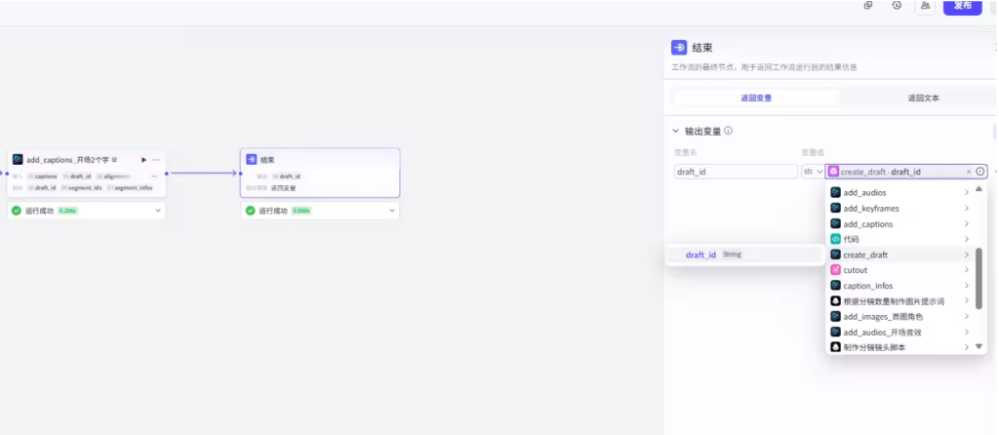Viewport: 999px width, 435px height.
Task: Open more options on add_captions node
Action: 156,159
